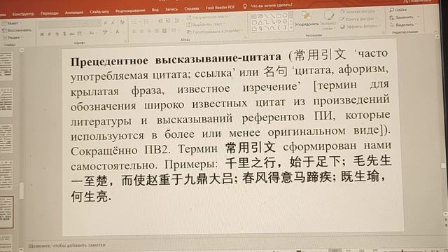Click the Восстановить button
This screenshot has width=448, height=252.
pyautogui.click(x=16, y=30)
